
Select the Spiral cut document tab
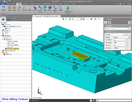click(46, 16)
